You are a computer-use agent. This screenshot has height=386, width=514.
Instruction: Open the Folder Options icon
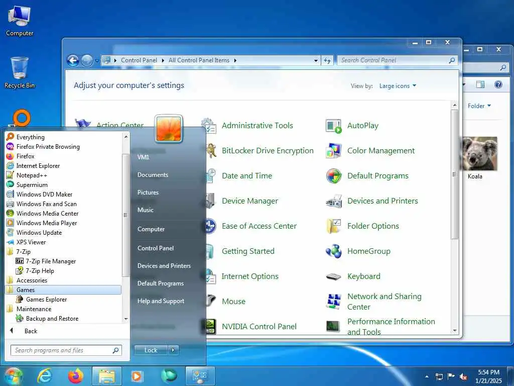[334, 226]
